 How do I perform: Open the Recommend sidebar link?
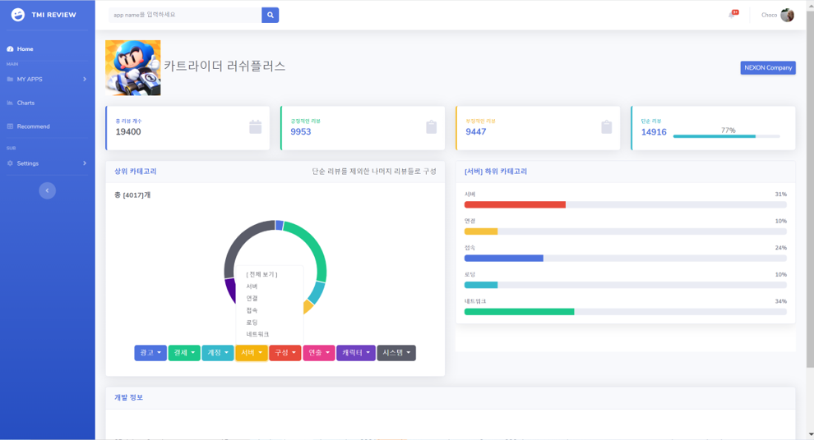pyautogui.click(x=33, y=126)
